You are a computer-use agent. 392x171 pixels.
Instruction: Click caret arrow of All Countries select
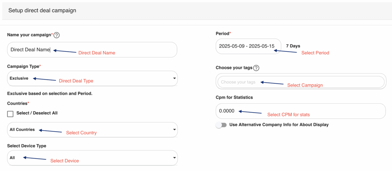(174, 130)
